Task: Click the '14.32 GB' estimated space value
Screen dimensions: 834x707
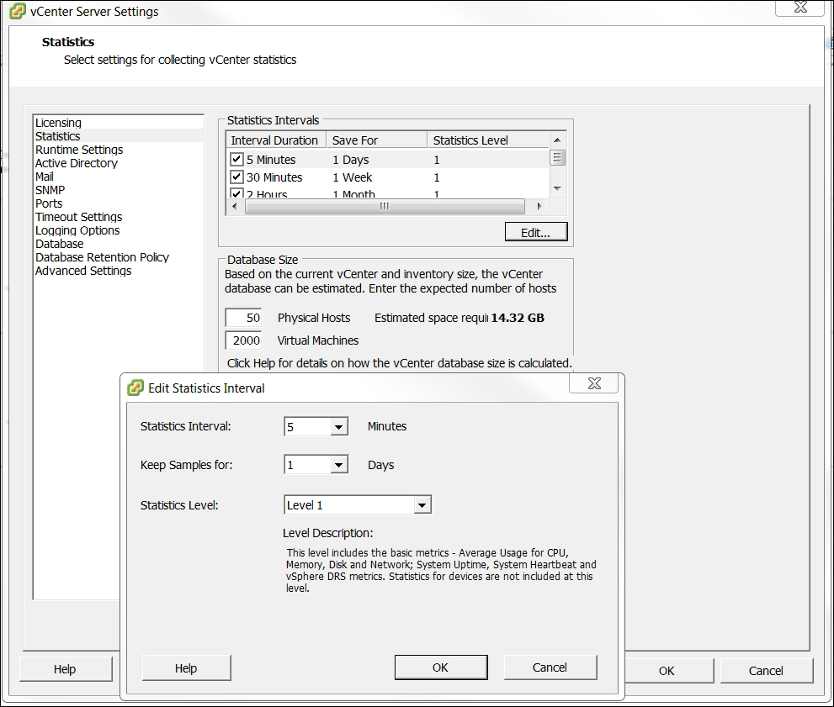Action: [x=518, y=318]
